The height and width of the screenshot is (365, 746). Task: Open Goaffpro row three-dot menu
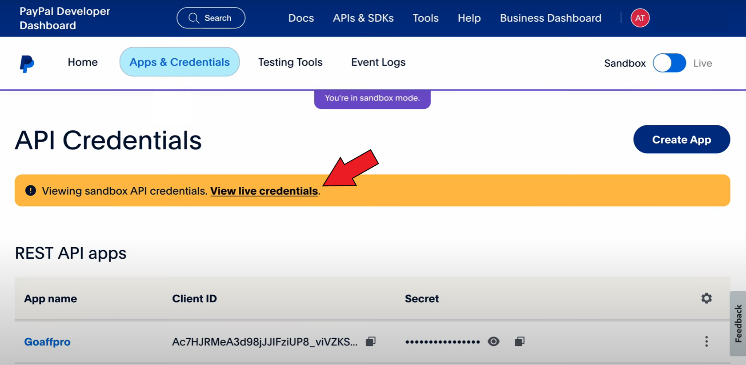click(x=706, y=341)
